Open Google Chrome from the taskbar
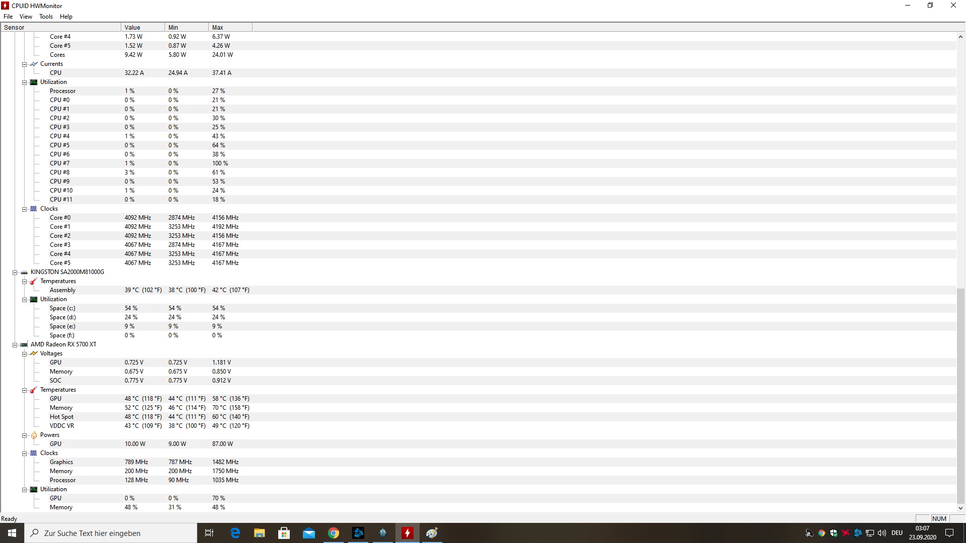This screenshot has width=966, height=543. click(x=333, y=533)
